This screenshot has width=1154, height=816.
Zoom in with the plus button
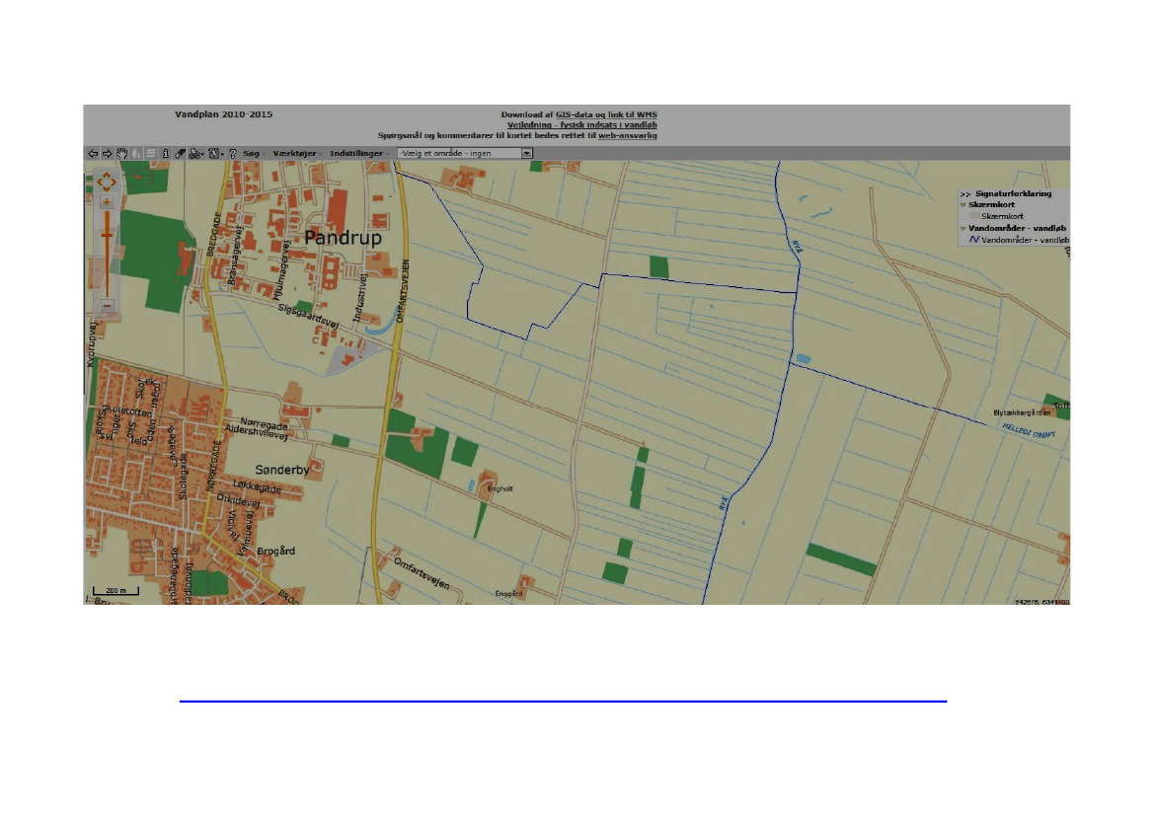107,201
